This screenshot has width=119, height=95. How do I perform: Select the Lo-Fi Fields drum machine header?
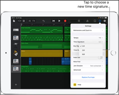pos(16,38)
